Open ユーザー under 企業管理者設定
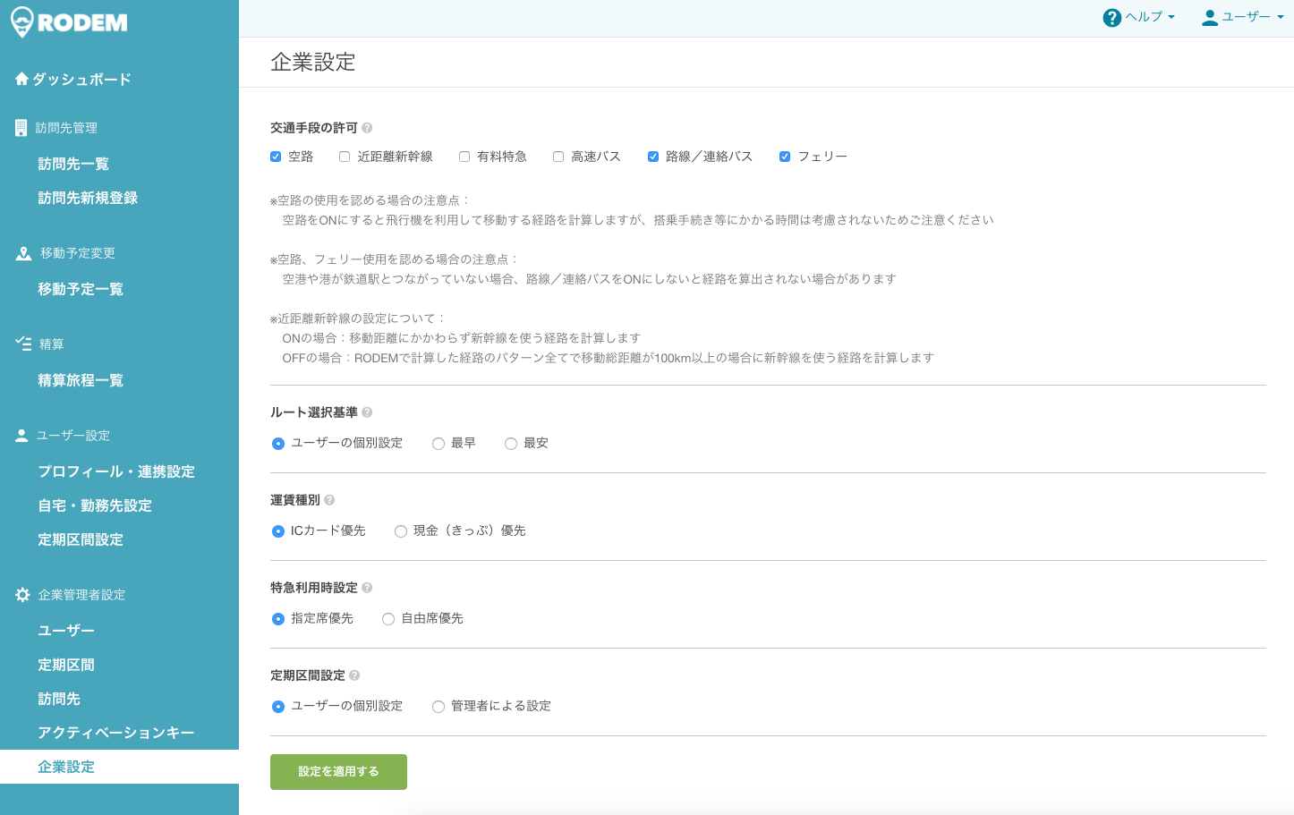This screenshot has width=1294, height=815. (x=66, y=631)
